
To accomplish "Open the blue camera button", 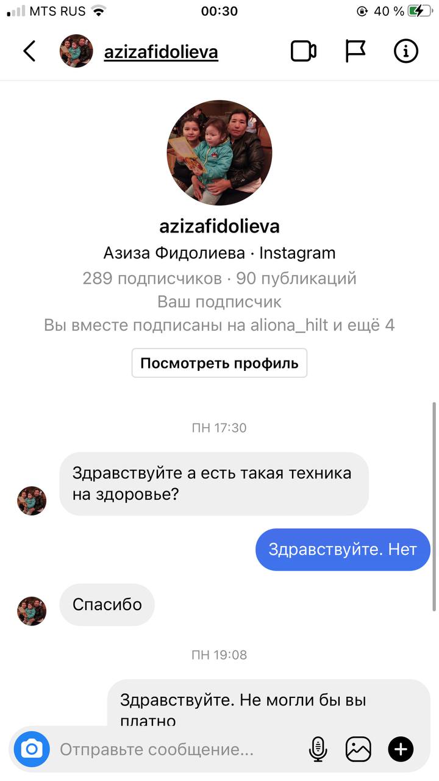I will point(32,749).
